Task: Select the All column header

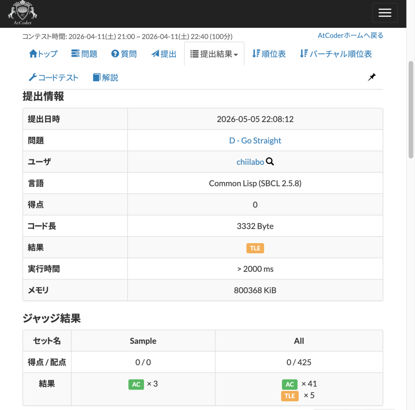Action: point(299,341)
